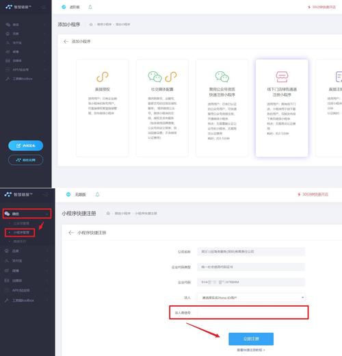Screen dimensions: 342x356
Task: Click the mini-program link icon on 直接授权 card
Action: click(x=103, y=77)
